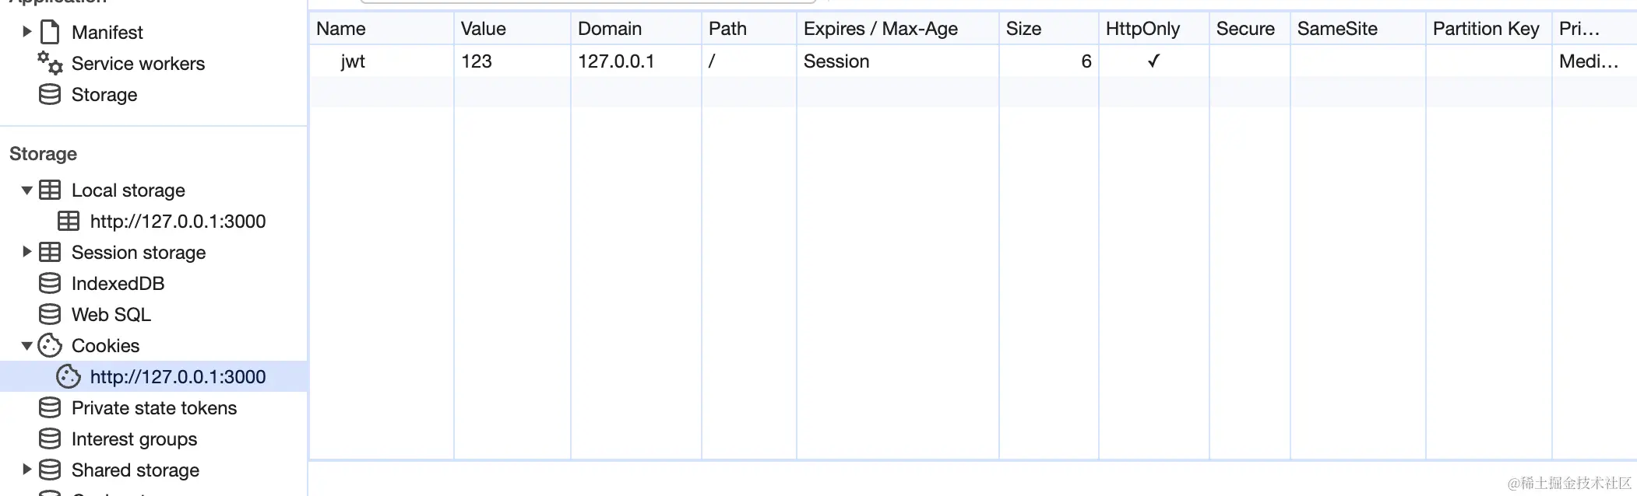The image size is (1637, 496).
Task: Click the Secure column header
Action: tap(1250, 29)
